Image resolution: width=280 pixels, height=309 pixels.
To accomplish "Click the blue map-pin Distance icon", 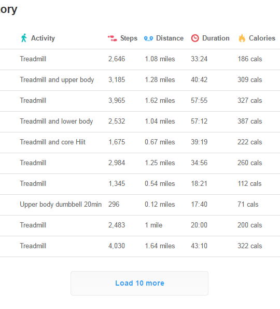I will tap(148, 38).
